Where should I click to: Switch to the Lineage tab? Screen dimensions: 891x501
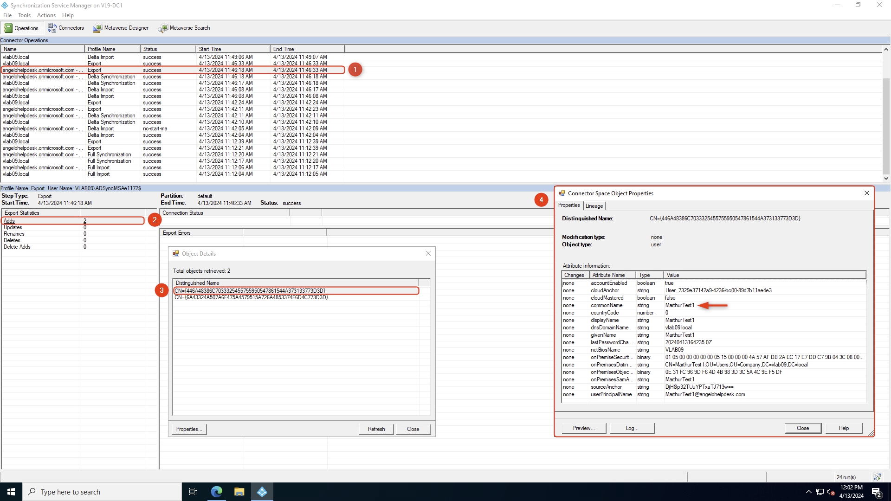(x=594, y=206)
